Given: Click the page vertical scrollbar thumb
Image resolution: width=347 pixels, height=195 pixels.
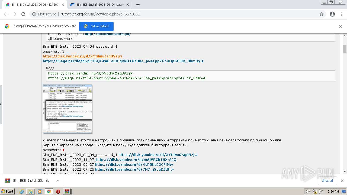Looking at the screenshot, I should point(345,49).
